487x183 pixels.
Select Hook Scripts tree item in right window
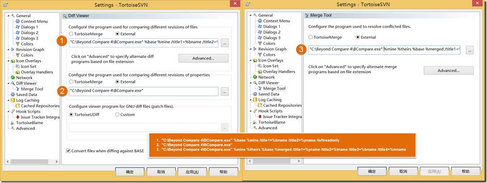pyautogui.click(x=270, y=111)
